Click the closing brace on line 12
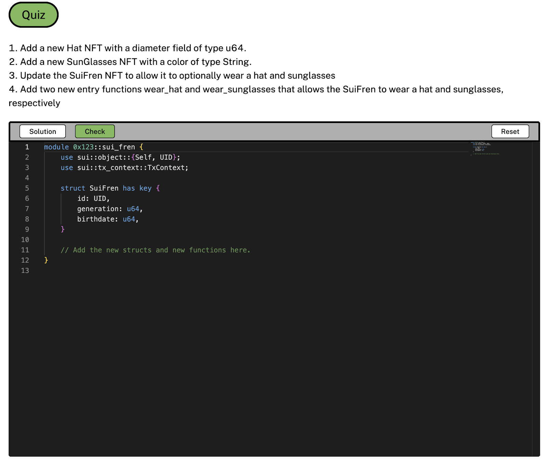The height and width of the screenshot is (463, 547). coord(46,260)
